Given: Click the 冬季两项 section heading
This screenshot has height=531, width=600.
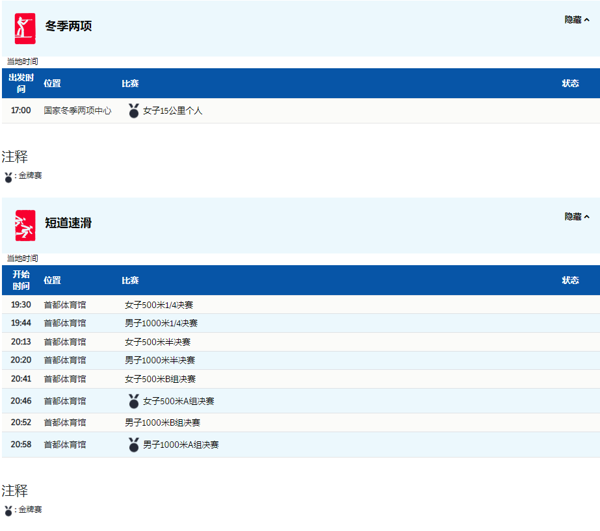Looking at the screenshot, I should pos(68,27).
